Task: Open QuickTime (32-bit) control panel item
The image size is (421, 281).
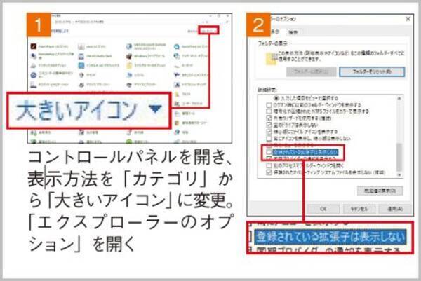Action: (191, 46)
